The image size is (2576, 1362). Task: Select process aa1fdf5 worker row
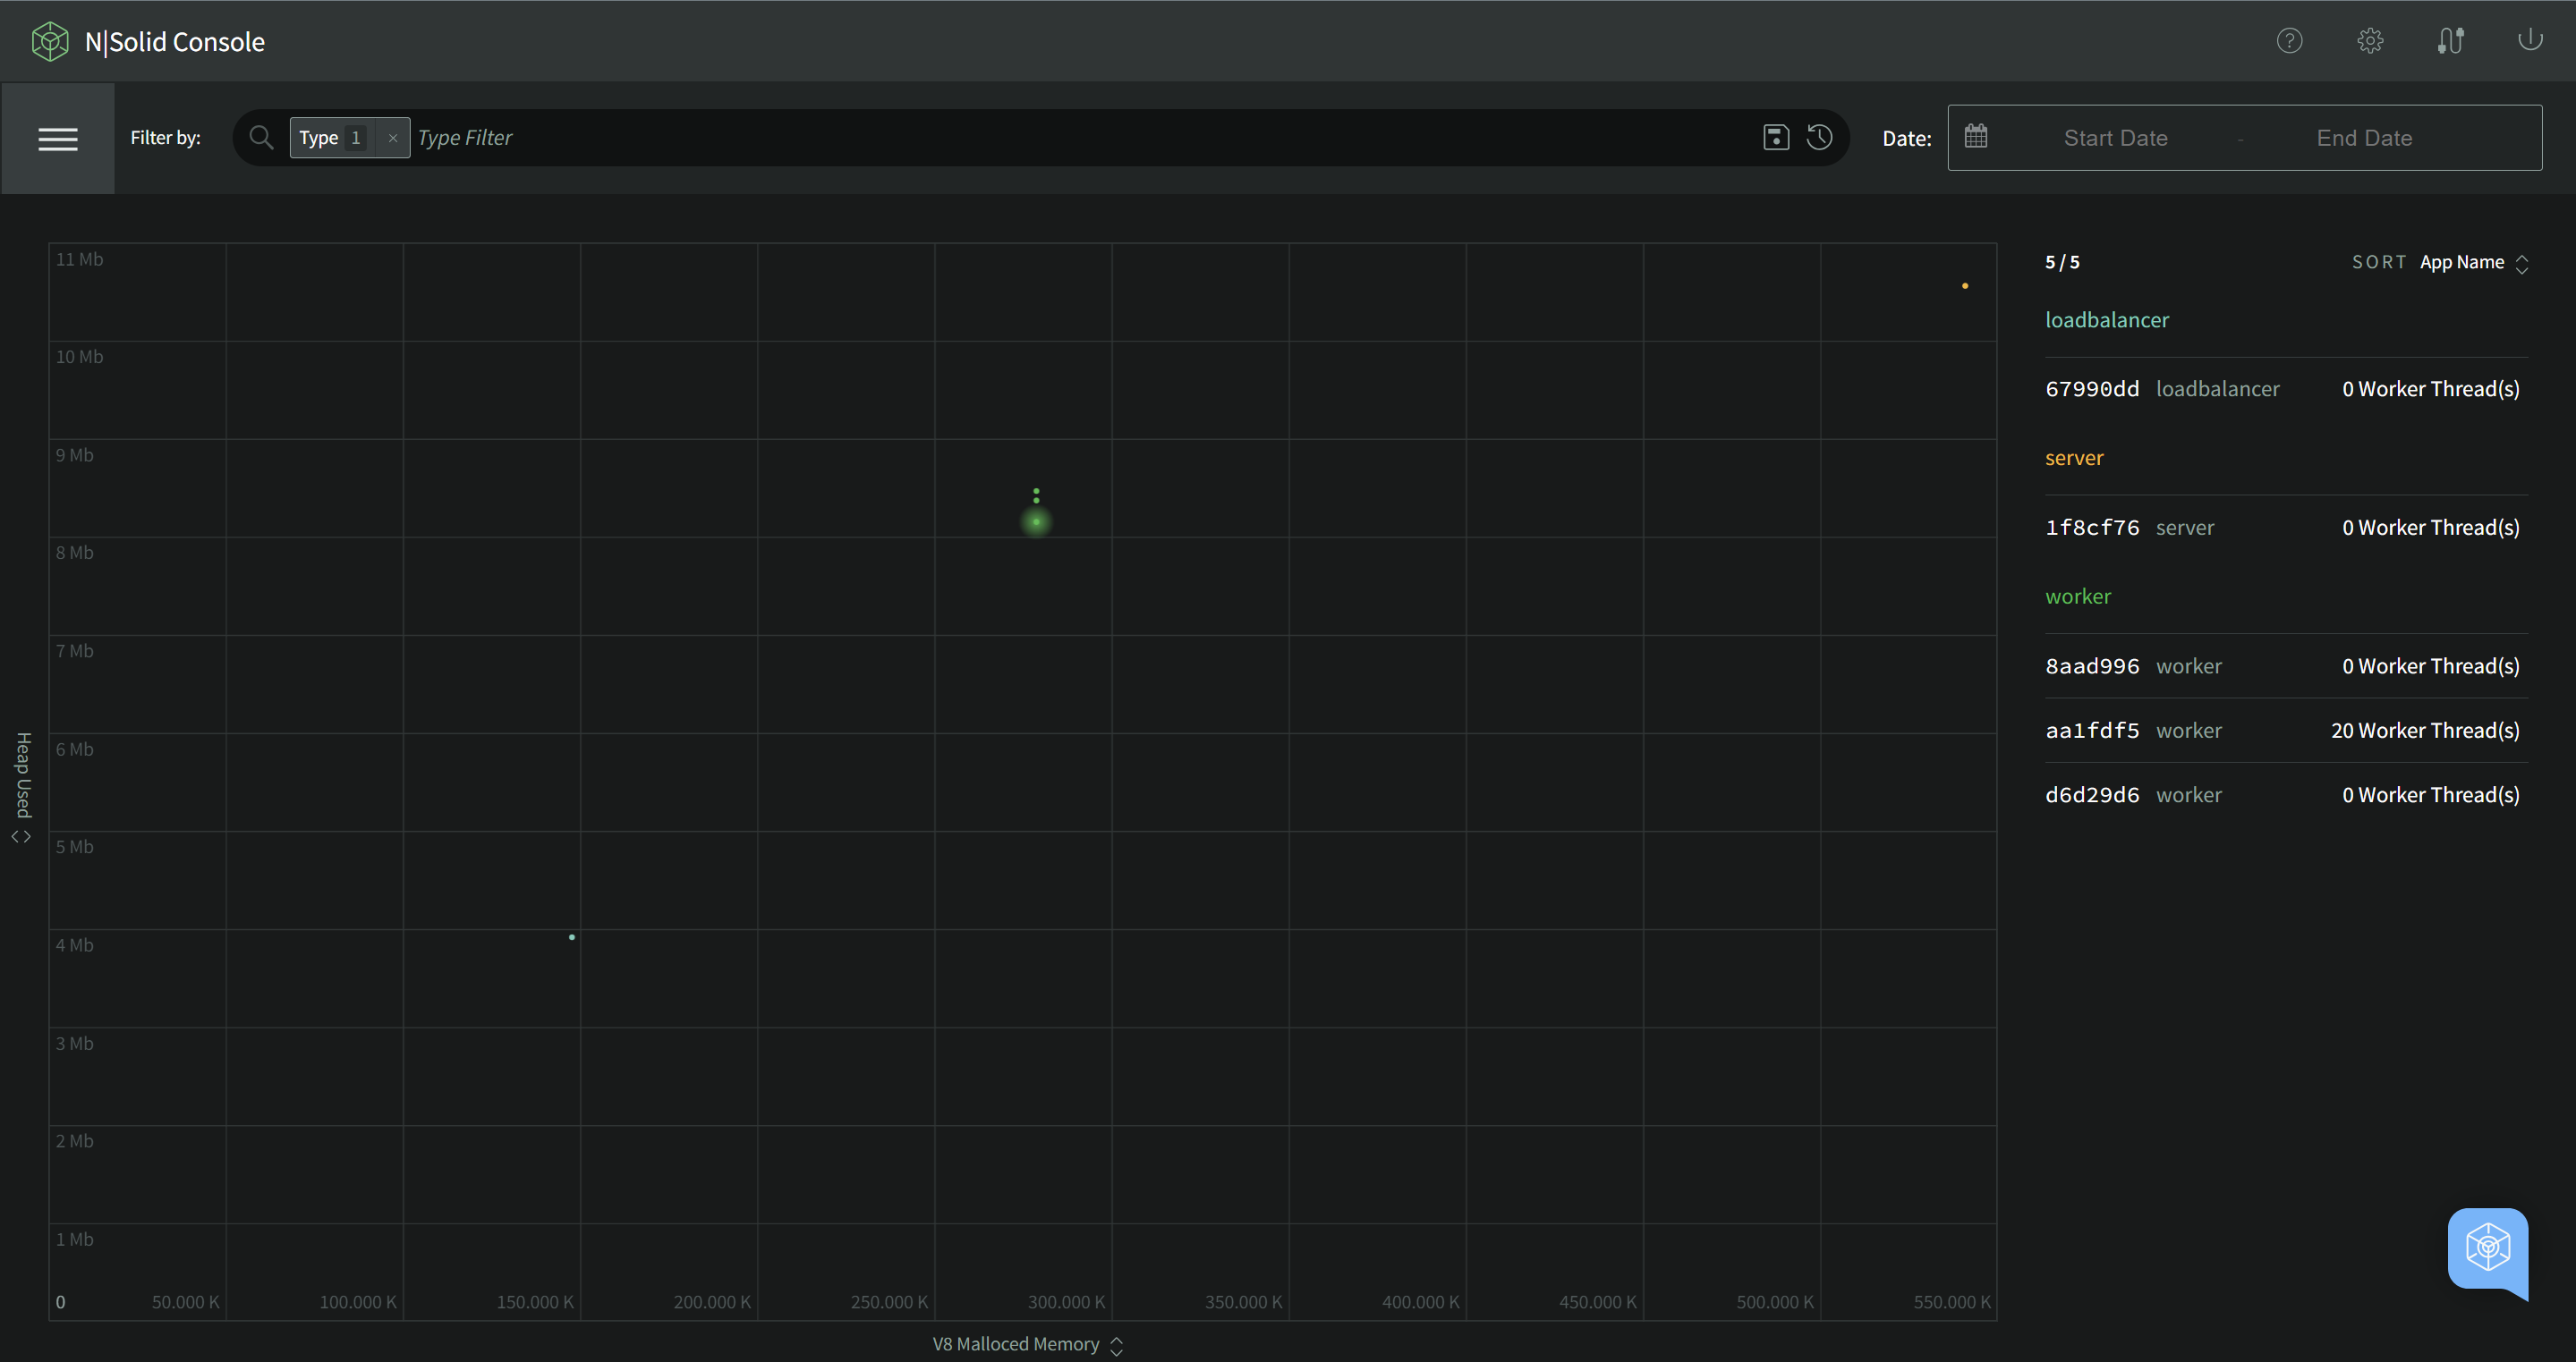(2285, 731)
